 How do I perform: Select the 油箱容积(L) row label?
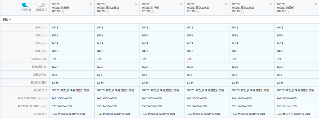click(40, 75)
